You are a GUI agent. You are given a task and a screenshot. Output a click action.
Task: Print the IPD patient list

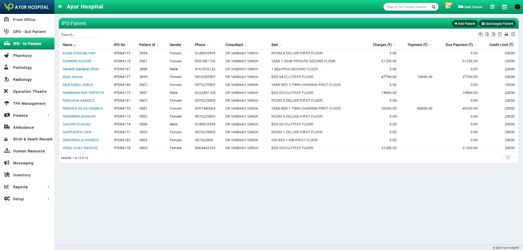click(506, 34)
